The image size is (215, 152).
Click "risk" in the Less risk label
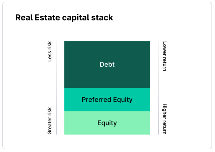click(50, 47)
